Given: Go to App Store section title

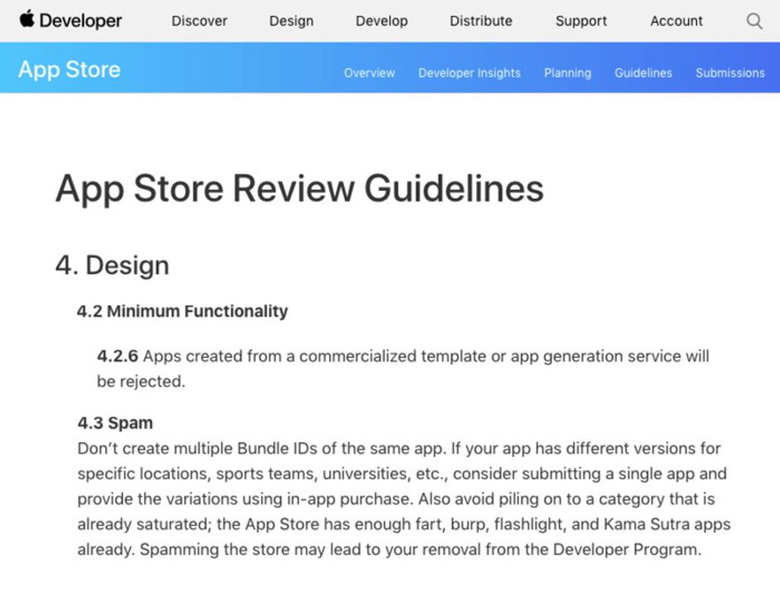Looking at the screenshot, I should click(x=69, y=69).
